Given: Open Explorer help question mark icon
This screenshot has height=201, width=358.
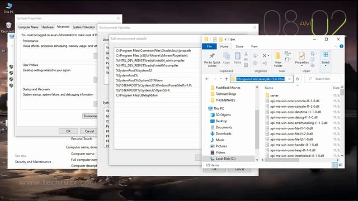Looking at the screenshot, I should pos(341,46).
